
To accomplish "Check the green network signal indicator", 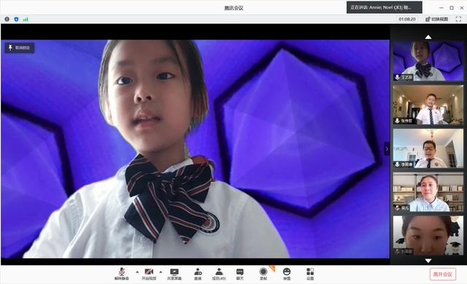I will [x=26, y=19].
